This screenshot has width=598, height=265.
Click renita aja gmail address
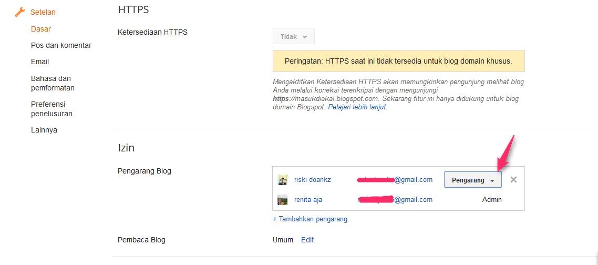[x=395, y=200]
